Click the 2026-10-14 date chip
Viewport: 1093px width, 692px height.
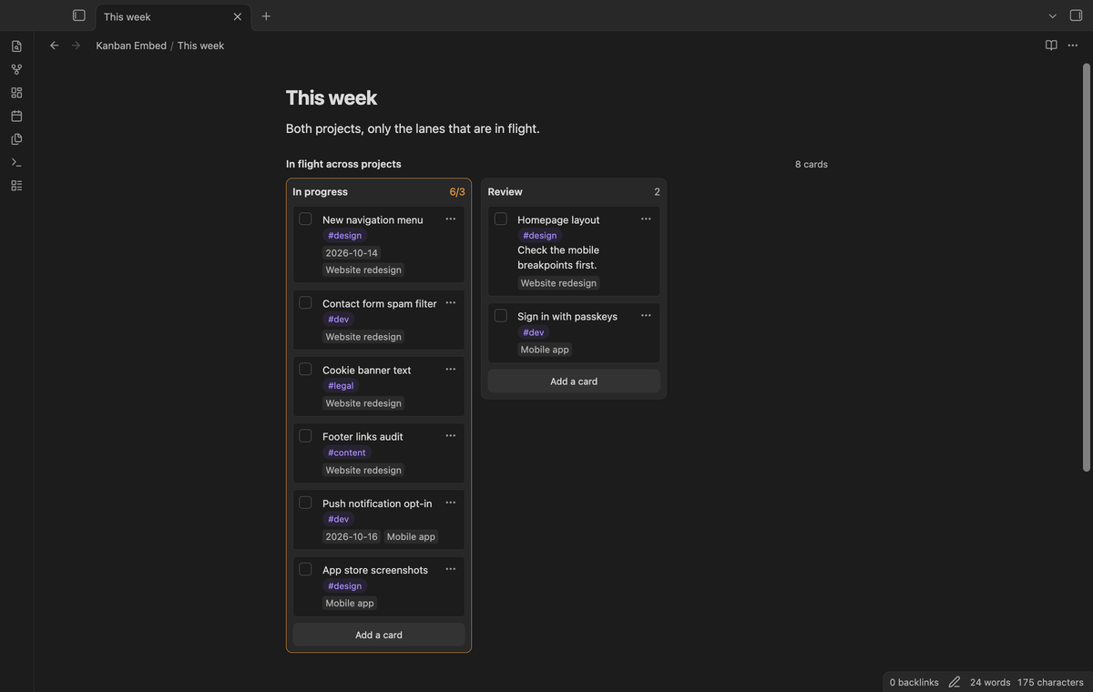tap(352, 253)
